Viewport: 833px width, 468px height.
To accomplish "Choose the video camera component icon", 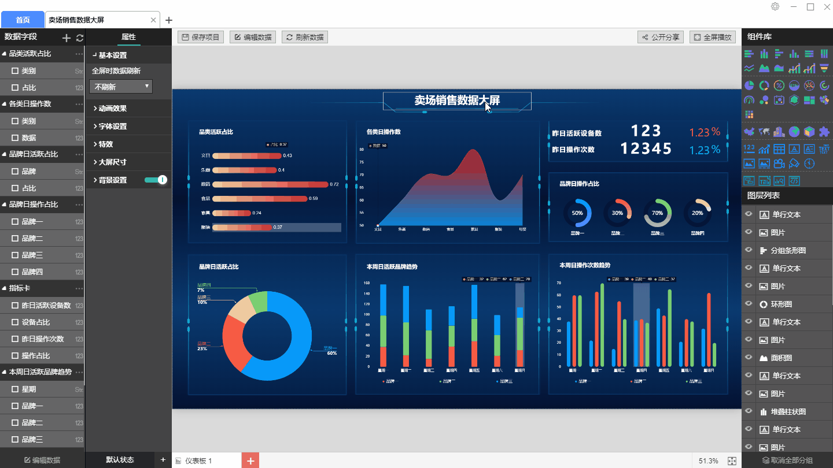I will pos(779,164).
